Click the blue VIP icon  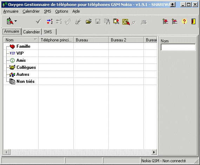(x=12, y=53)
